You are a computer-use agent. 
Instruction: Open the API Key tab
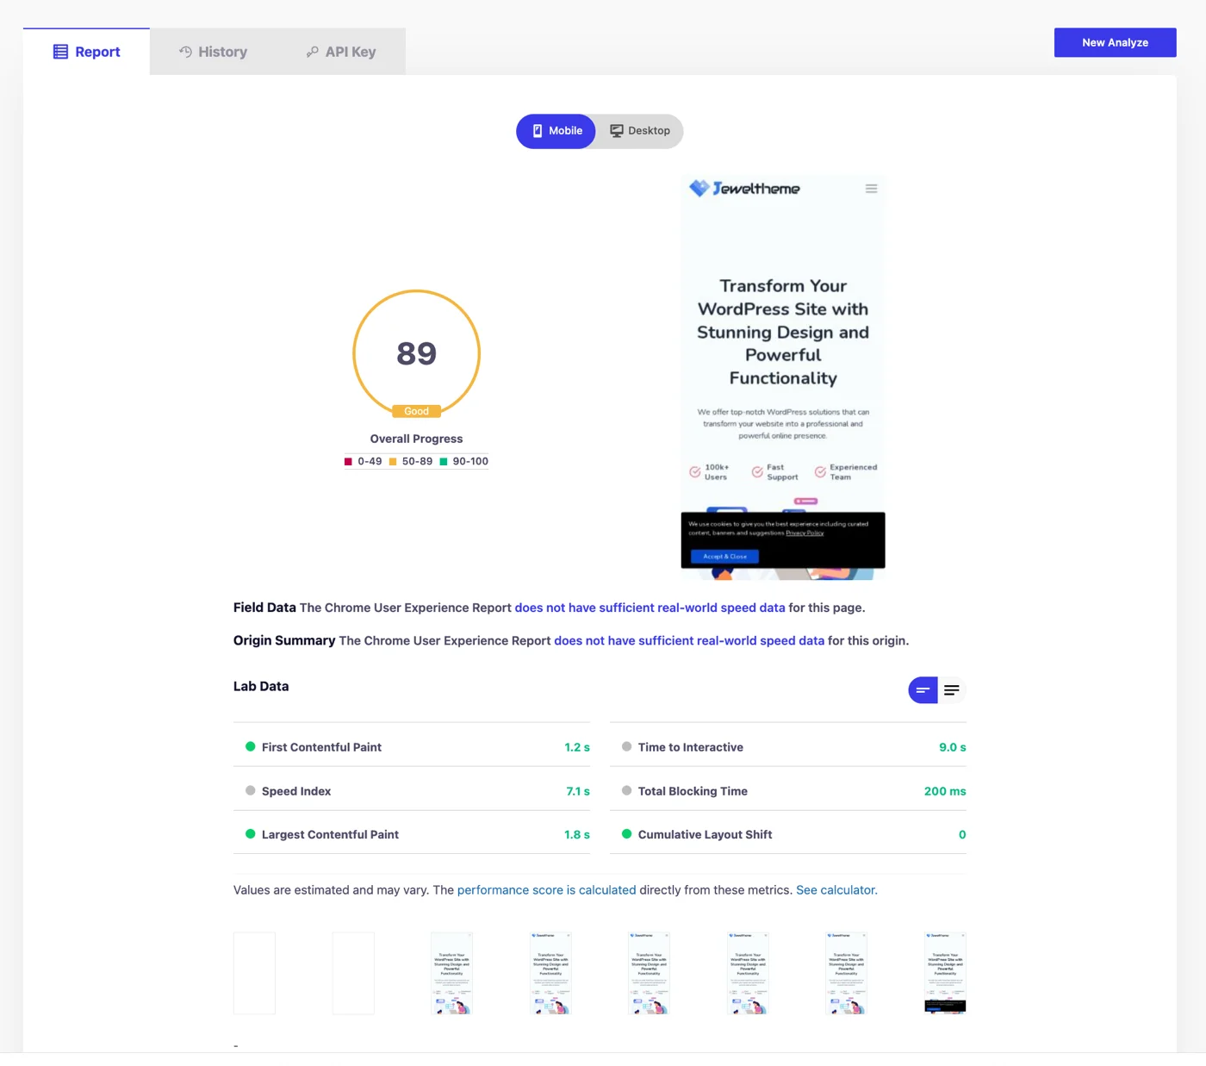(339, 51)
